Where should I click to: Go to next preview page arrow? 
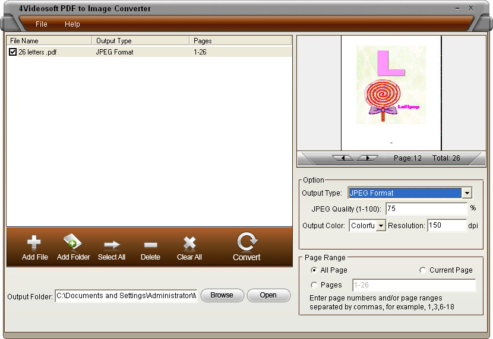point(368,158)
